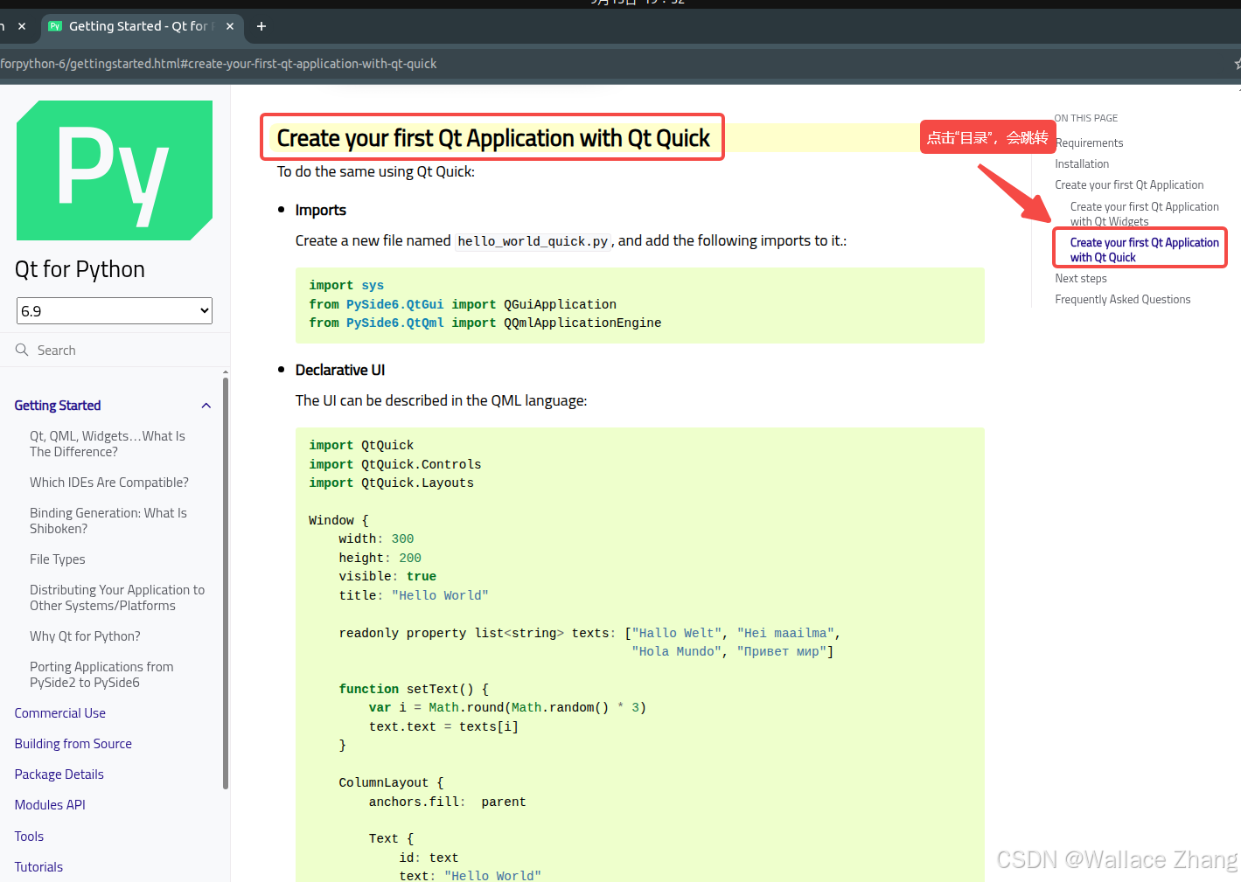
Task: Open Tools in sidebar
Action: tap(29, 837)
